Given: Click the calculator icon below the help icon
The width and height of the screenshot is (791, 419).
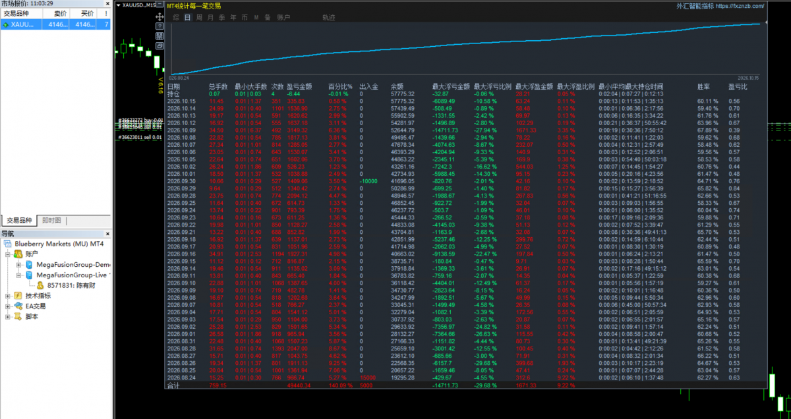Looking at the screenshot, I should tap(160, 36).
